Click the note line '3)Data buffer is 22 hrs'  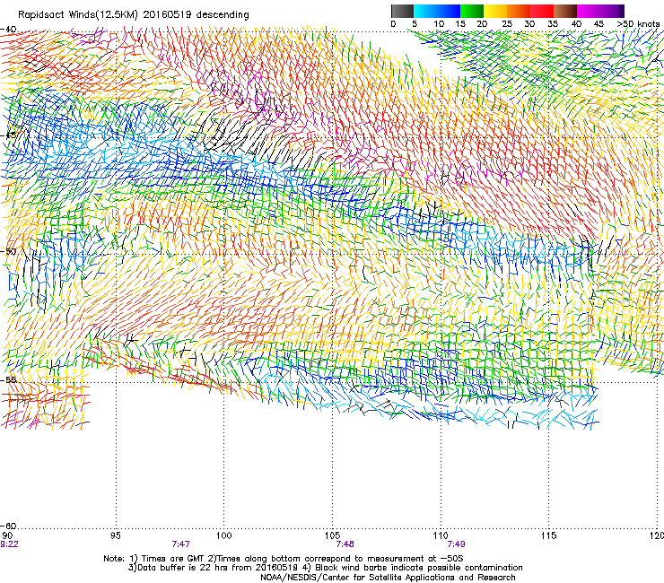[x=325, y=568]
